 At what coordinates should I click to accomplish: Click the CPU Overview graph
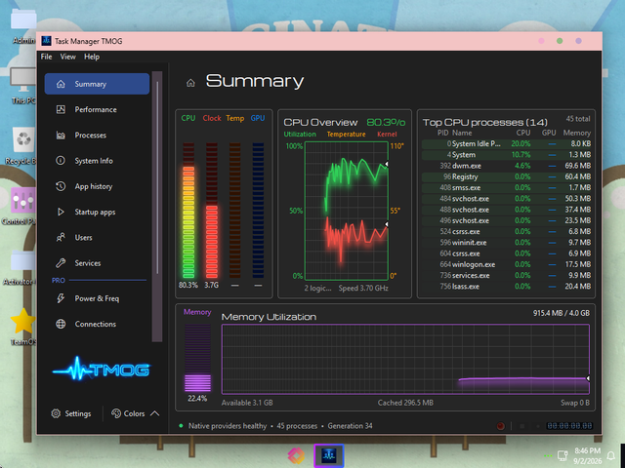[346, 211]
